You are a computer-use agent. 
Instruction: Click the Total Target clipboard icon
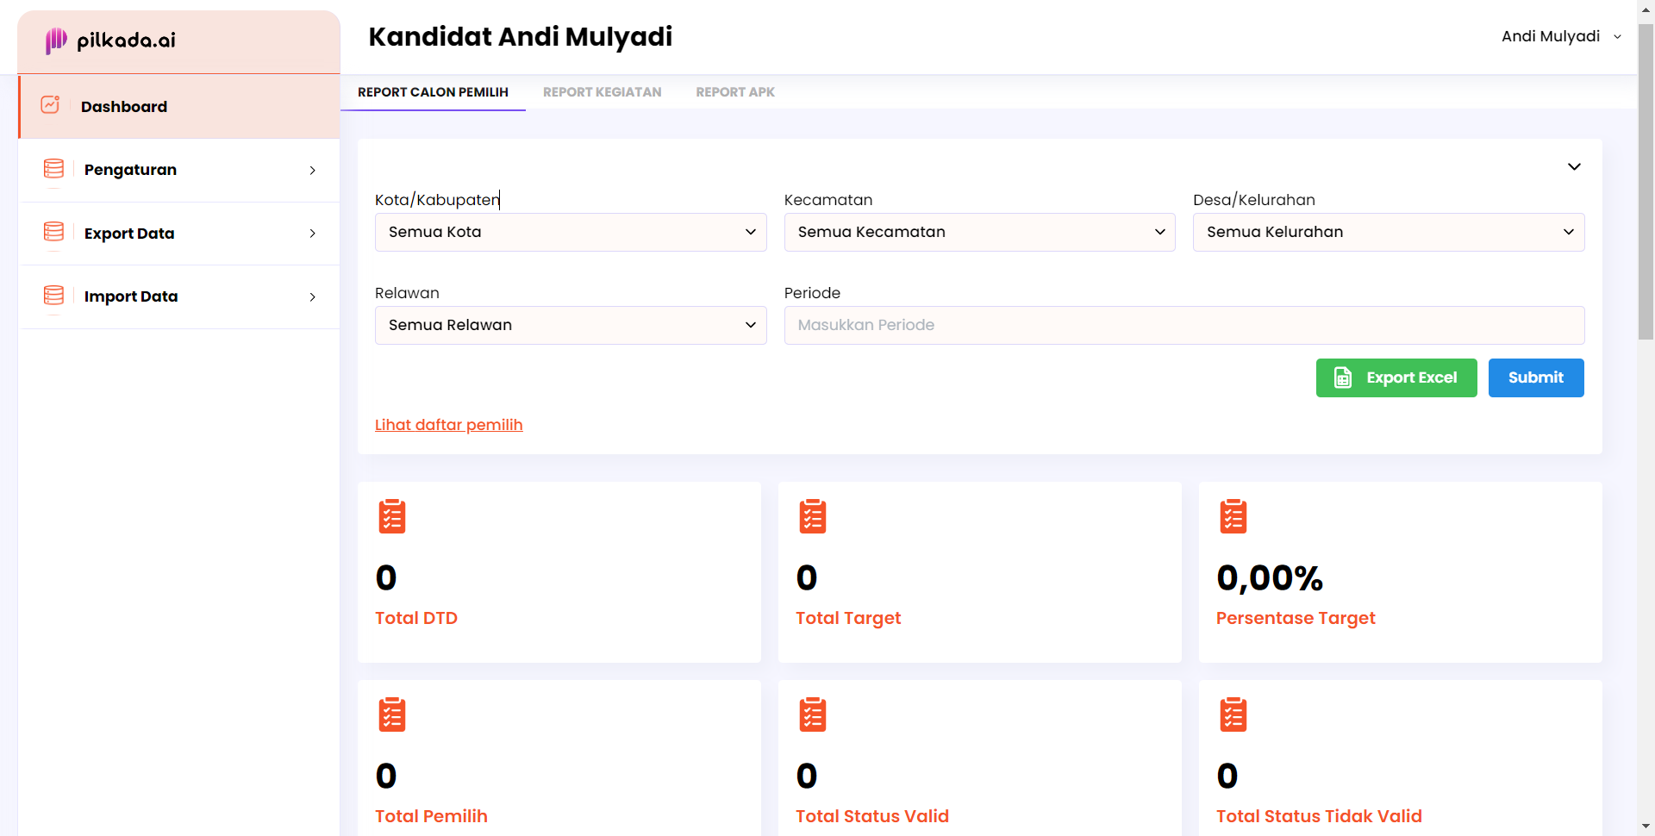pyautogui.click(x=813, y=516)
